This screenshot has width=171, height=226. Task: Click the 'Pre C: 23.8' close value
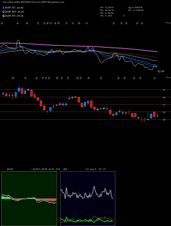coord(106,16)
